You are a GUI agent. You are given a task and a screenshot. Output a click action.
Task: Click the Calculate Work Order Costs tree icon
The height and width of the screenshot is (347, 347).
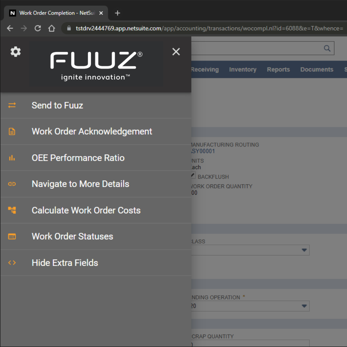click(12, 210)
